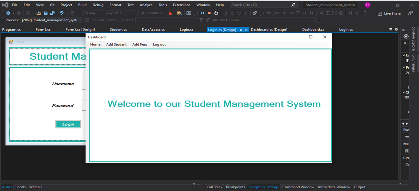Apply changes with Hot Reload
419x191 pixels.
point(170,13)
